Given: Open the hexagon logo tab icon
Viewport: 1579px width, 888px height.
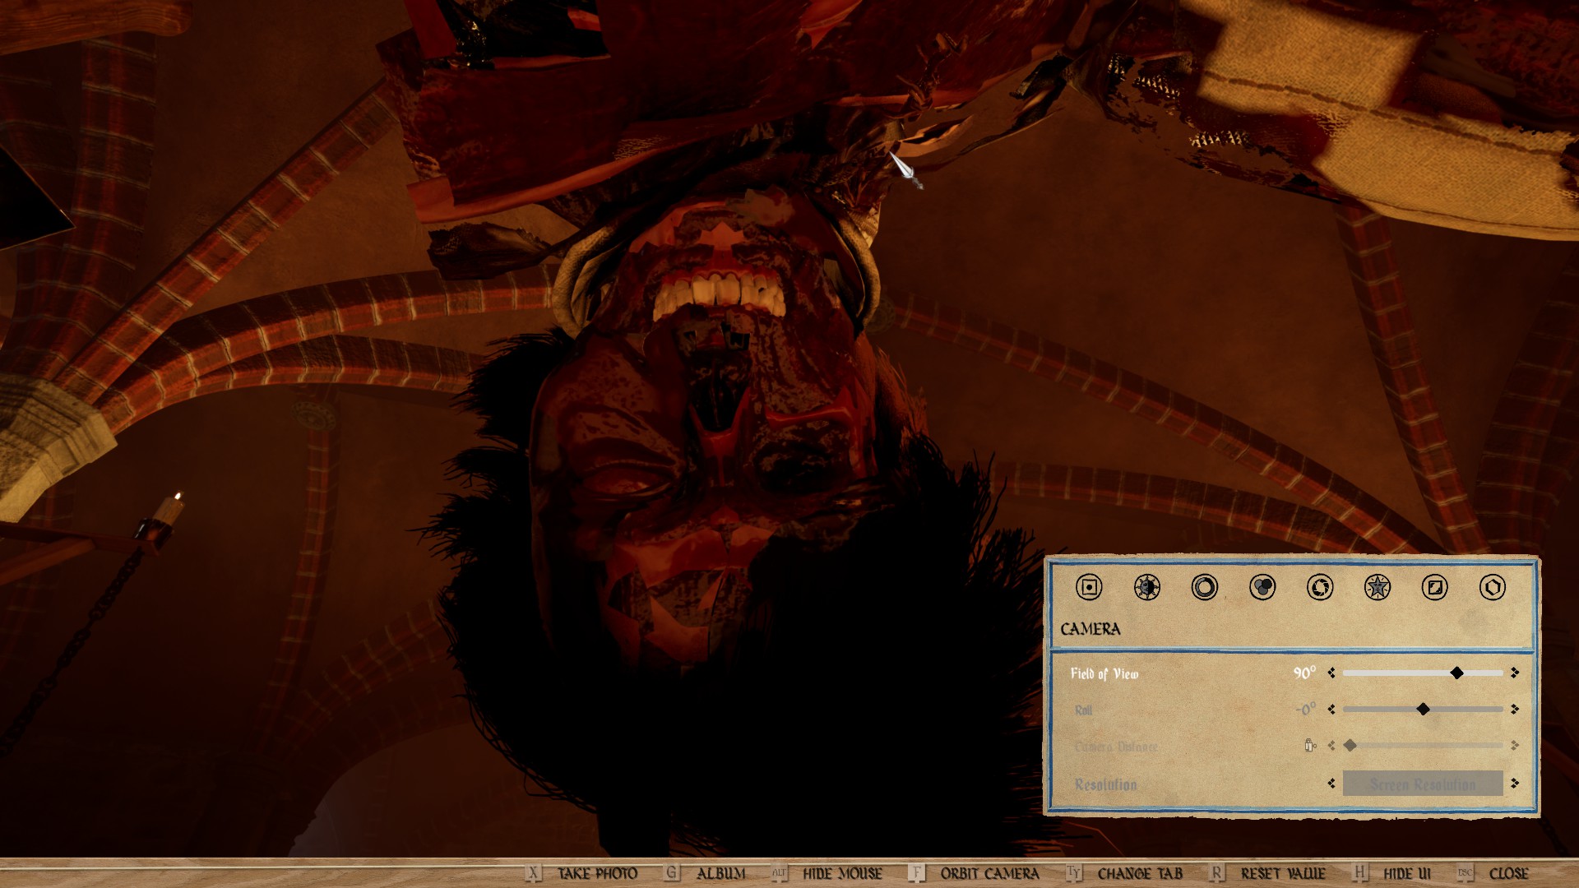Looking at the screenshot, I should pyautogui.click(x=1492, y=587).
